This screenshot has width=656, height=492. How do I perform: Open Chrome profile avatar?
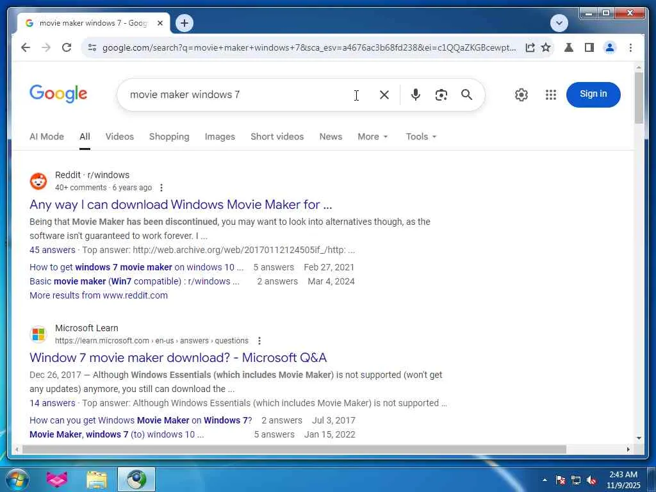click(610, 47)
